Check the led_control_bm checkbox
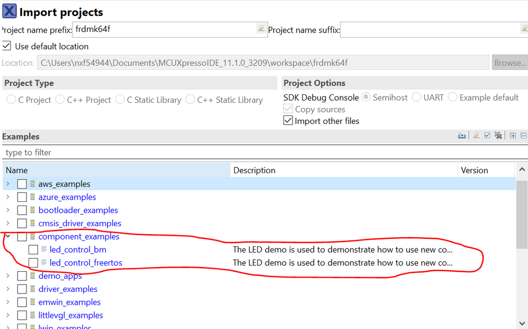The image size is (528, 329). (x=33, y=250)
